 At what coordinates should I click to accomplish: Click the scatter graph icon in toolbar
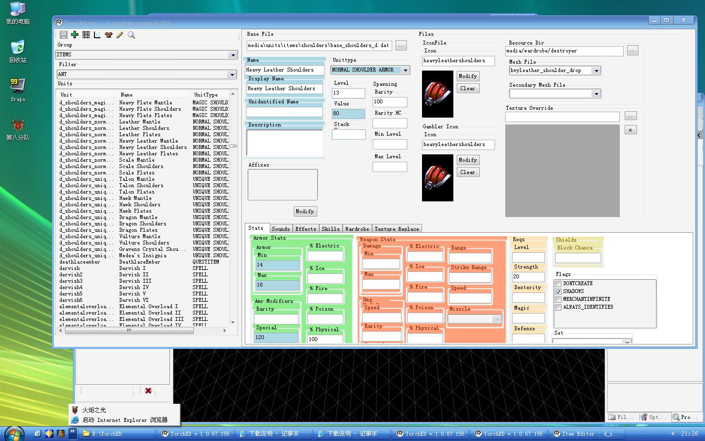[x=97, y=35]
